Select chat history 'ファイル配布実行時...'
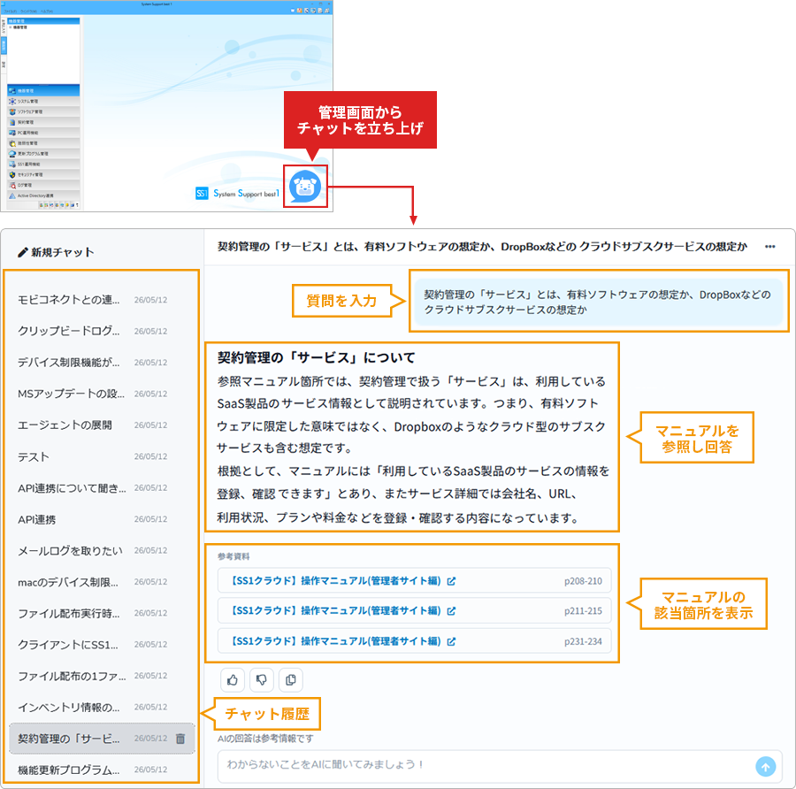The width and height of the screenshot is (796, 789). [x=101, y=613]
